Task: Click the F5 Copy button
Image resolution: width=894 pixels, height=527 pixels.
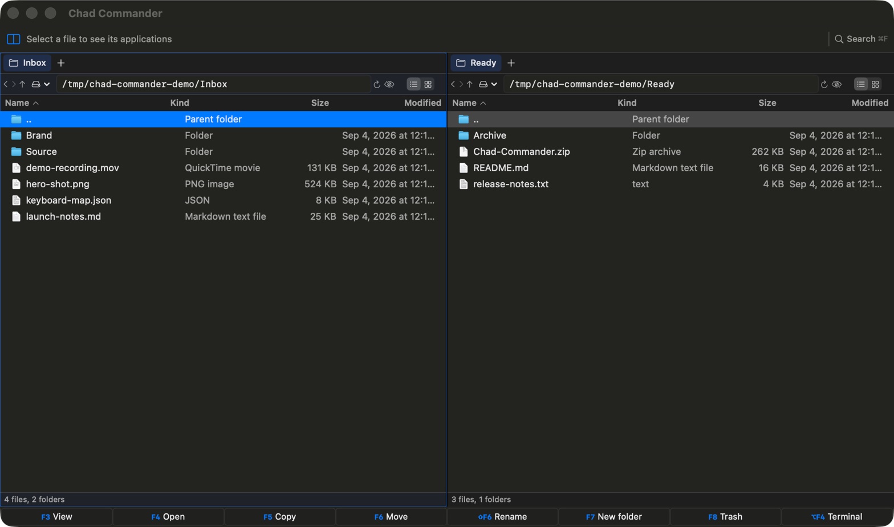Action: [279, 517]
